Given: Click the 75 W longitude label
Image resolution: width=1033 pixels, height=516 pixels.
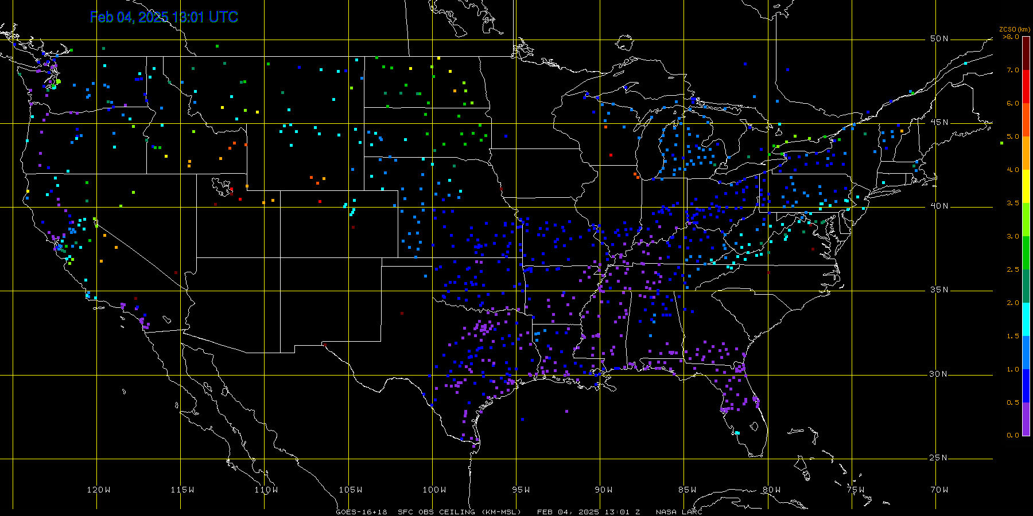Looking at the screenshot, I should tap(856, 490).
